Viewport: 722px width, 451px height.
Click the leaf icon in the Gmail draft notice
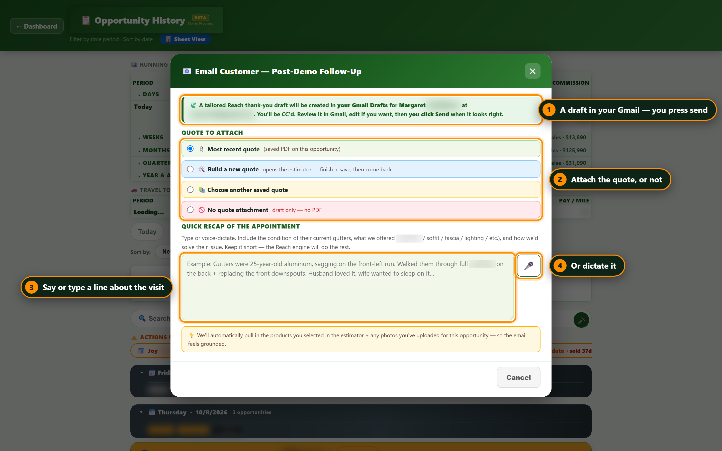pos(194,105)
